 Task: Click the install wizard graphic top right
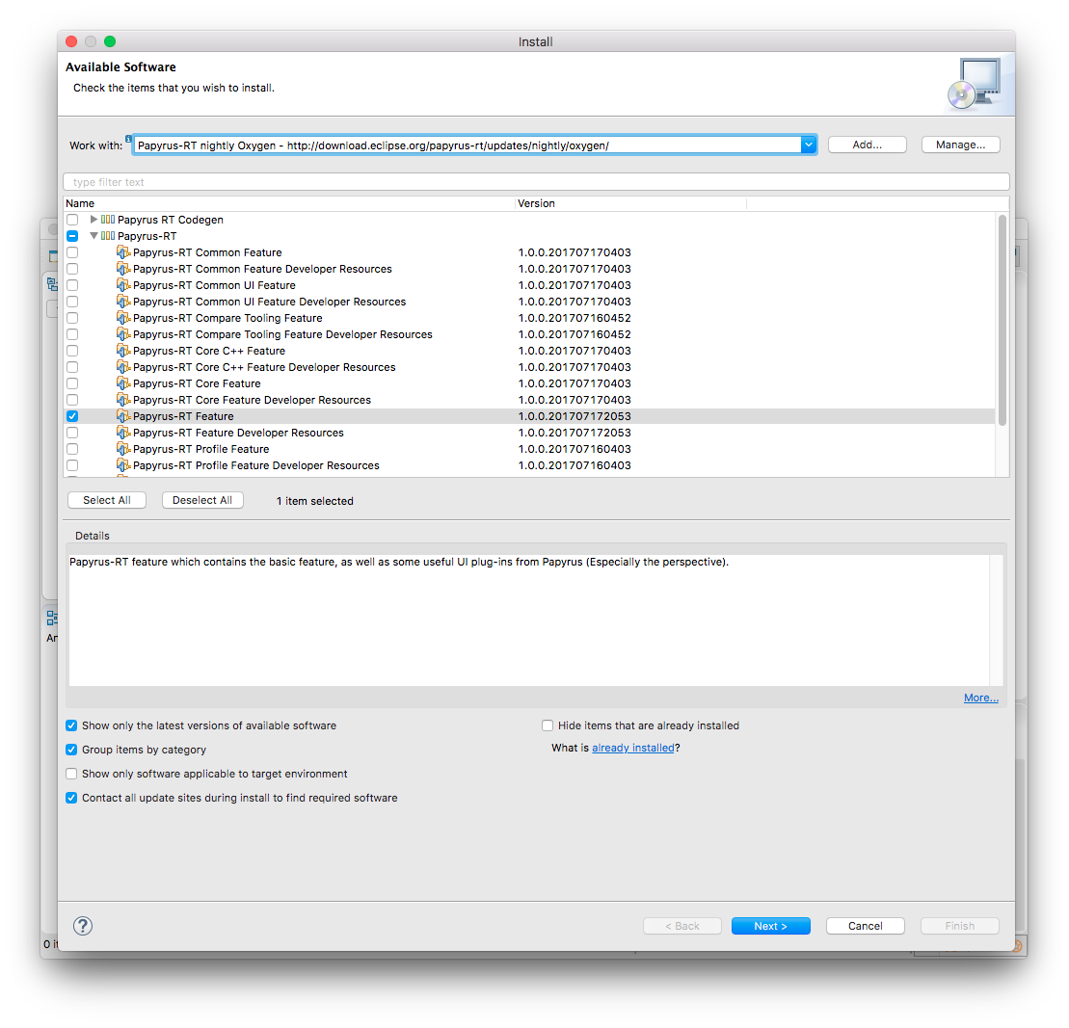[977, 84]
